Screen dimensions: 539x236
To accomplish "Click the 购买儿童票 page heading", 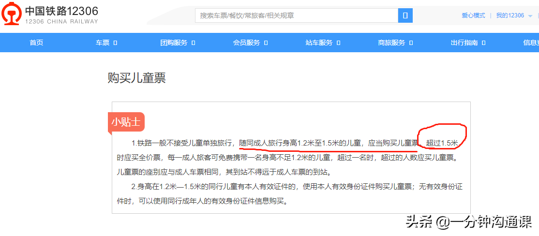I will click(x=136, y=78).
